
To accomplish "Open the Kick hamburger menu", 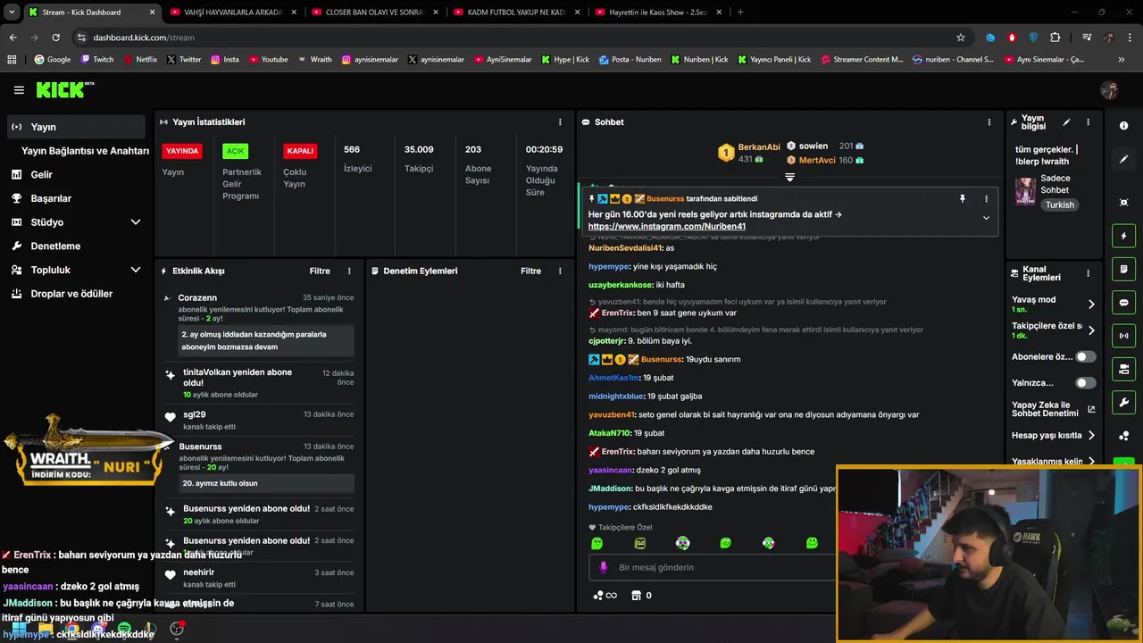I will click(x=19, y=90).
